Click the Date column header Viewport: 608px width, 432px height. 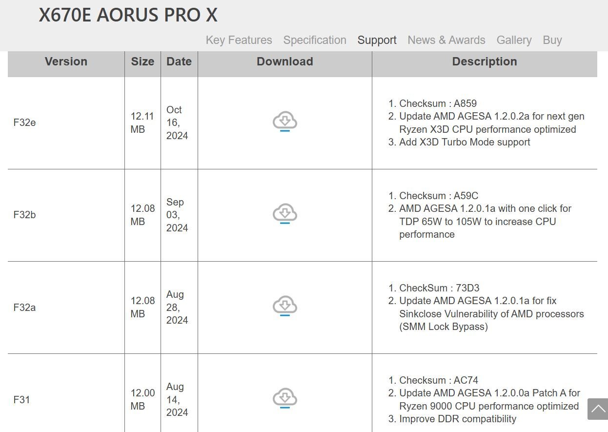[179, 62]
